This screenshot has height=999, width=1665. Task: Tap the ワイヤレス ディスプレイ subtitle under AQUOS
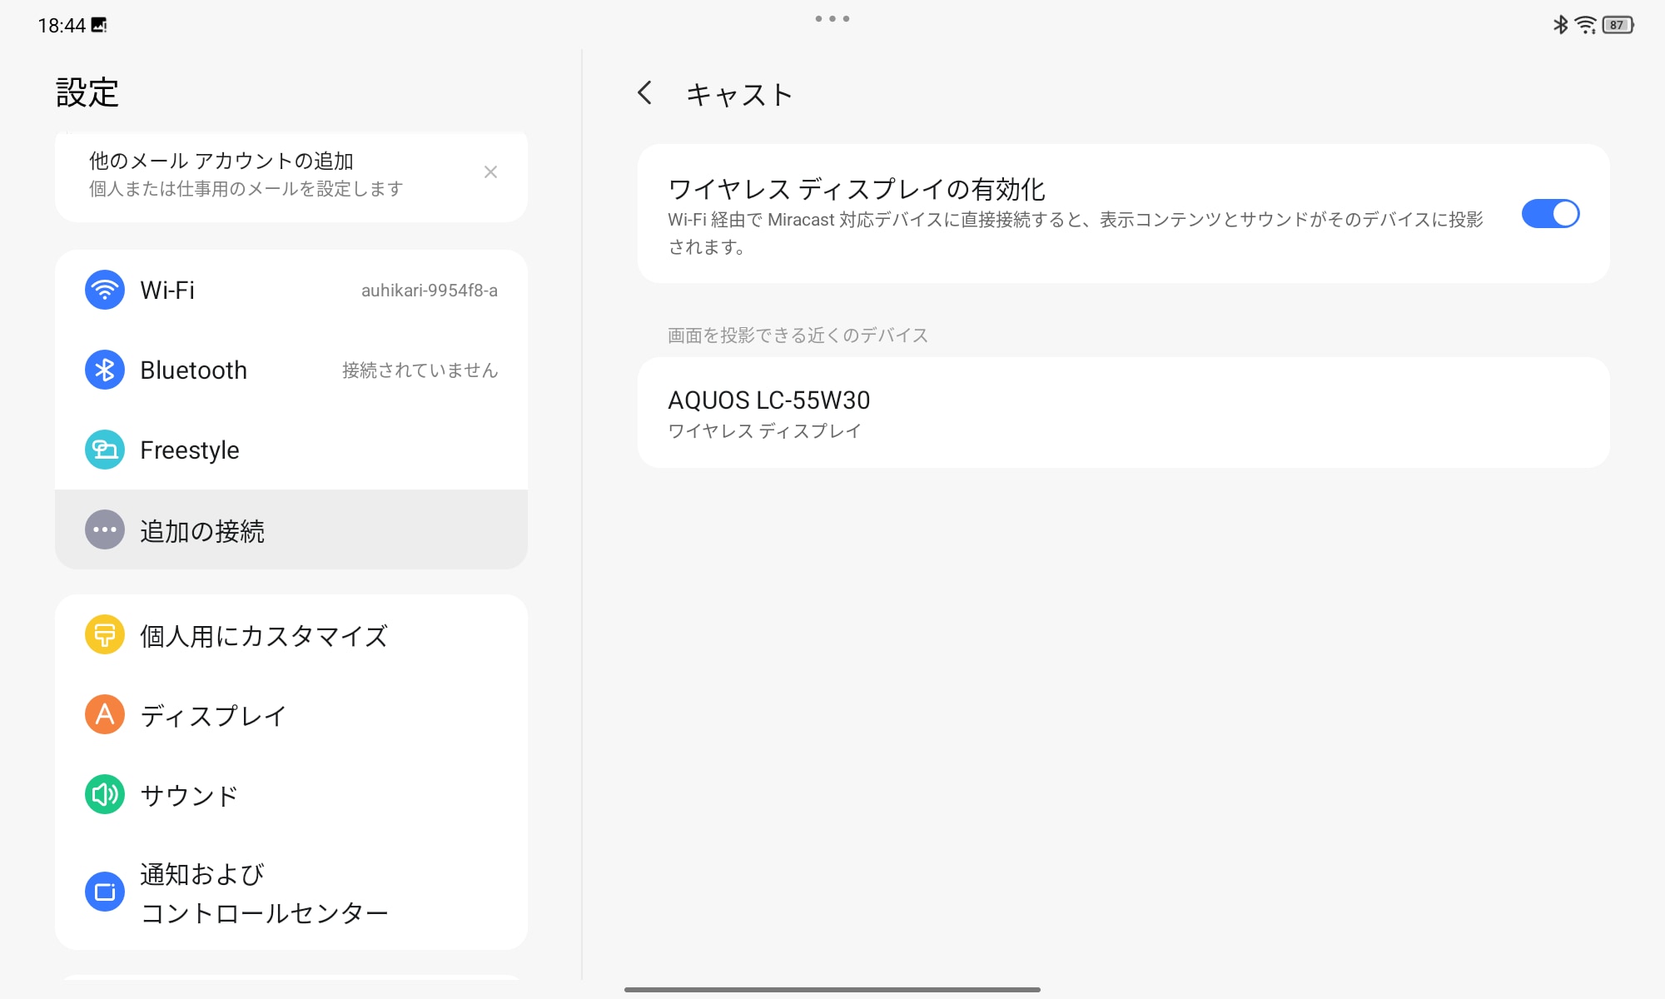(x=764, y=431)
